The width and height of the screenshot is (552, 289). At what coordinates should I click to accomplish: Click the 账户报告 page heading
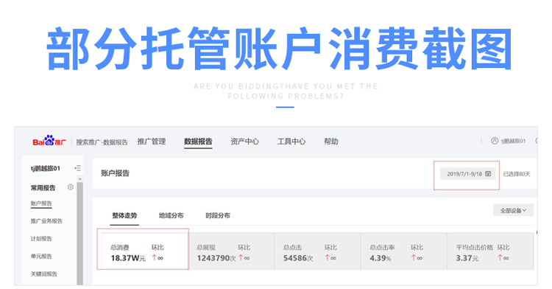point(115,173)
